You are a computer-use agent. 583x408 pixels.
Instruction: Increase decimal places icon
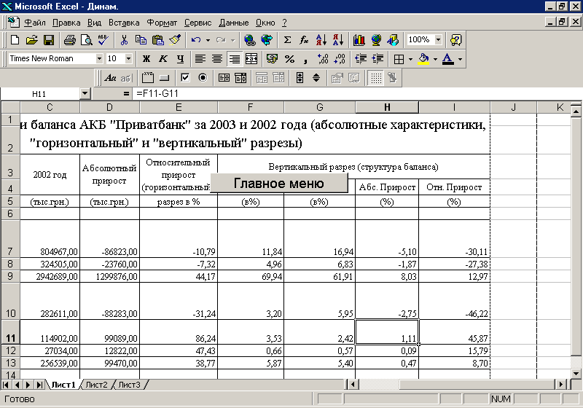[x=323, y=59]
